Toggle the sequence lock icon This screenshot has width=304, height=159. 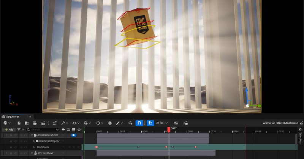301,123
